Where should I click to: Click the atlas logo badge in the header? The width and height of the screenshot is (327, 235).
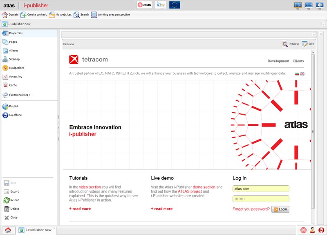144,5
